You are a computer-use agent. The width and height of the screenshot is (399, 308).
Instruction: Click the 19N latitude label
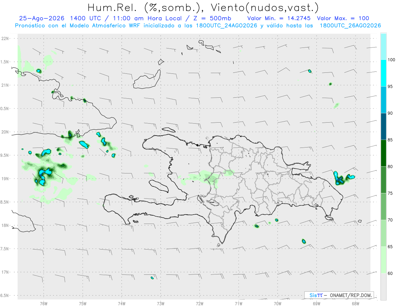pyautogui.click(x=6, y=178)
